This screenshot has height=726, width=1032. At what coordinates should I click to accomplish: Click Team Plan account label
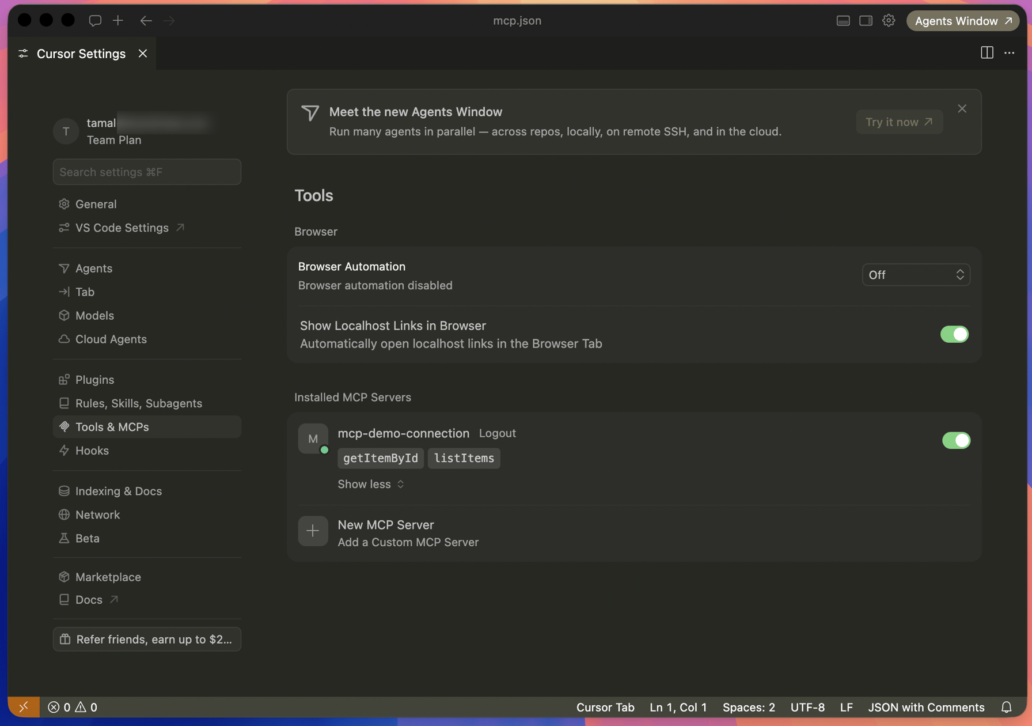114,140
